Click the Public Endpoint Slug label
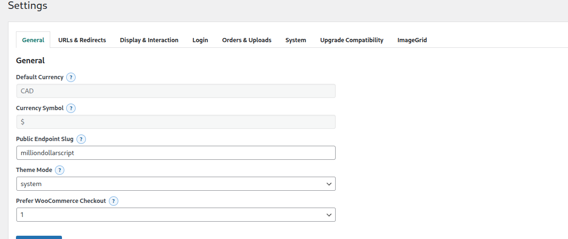Image resolution: width=568 pixels, height=239 pixels. coord(44,139)
